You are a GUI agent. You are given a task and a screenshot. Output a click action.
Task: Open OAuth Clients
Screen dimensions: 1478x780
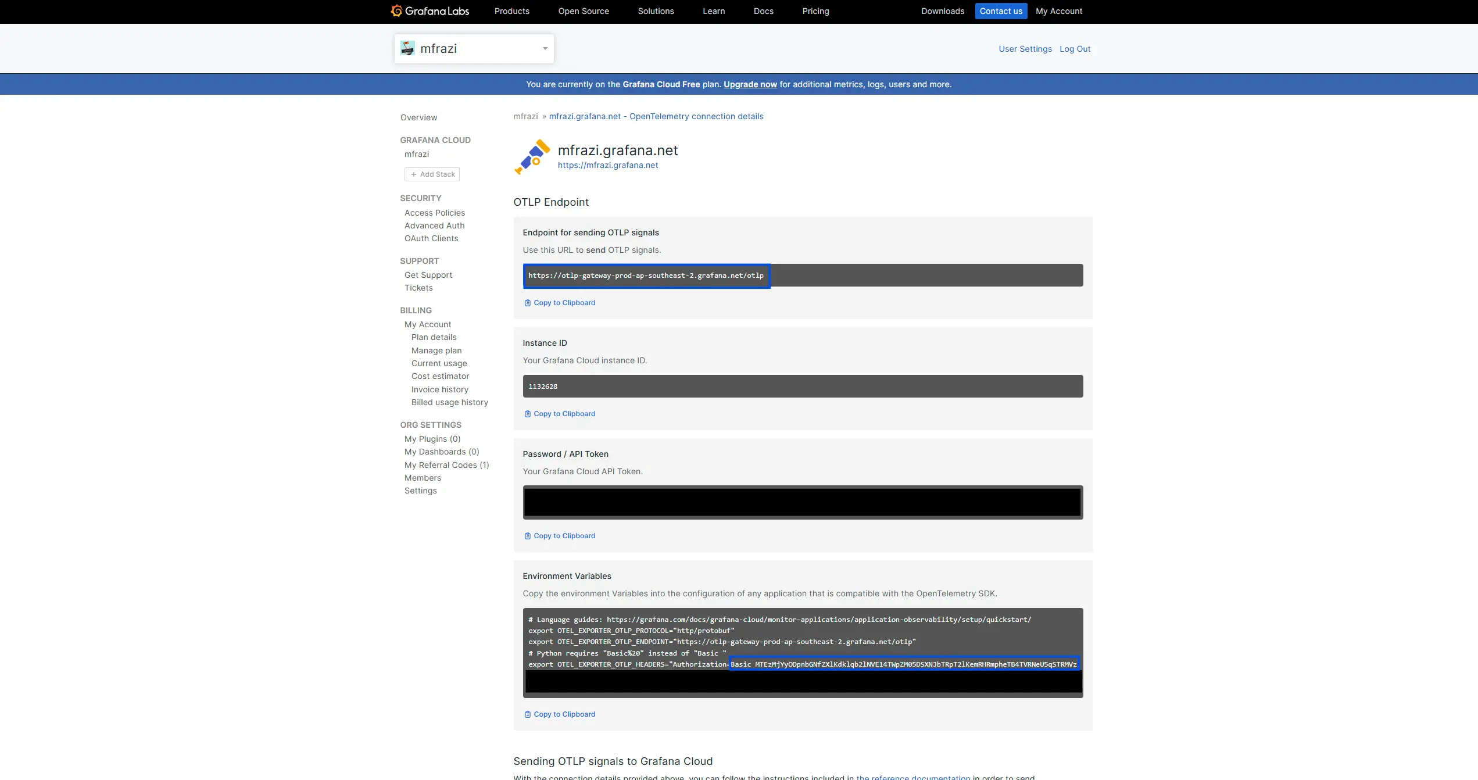(x=431, y=238)
